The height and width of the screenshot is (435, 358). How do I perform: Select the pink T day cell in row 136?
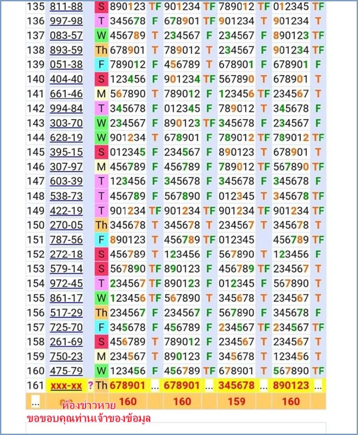click(102, 21)
